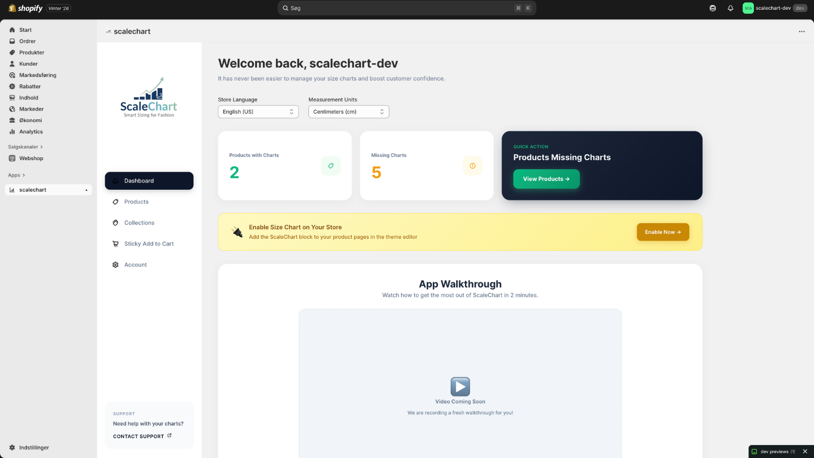
Task: Click the Ordrer inbox icon
Action: click(12, 41)
